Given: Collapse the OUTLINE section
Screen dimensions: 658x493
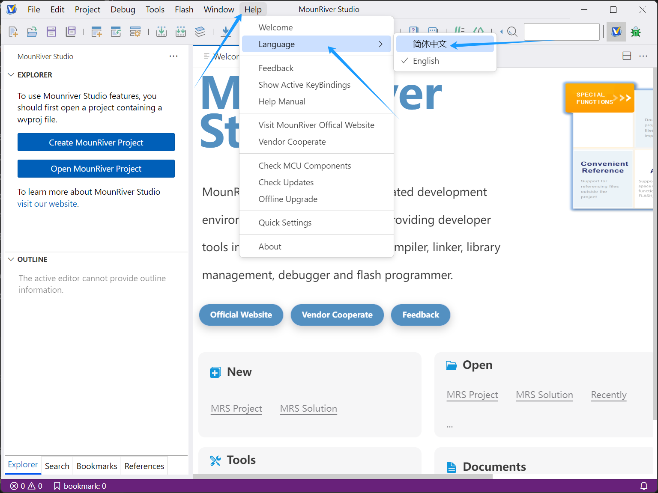Looking at the screenshot, I should click(11, 259).
